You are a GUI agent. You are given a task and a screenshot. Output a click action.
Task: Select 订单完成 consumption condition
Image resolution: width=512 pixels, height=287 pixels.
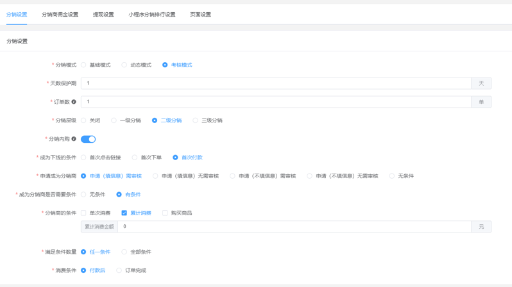(119, 270)
